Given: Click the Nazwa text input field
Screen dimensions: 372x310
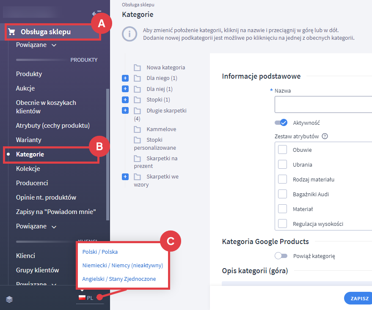Looking at the screenshot, I should 323,104.
